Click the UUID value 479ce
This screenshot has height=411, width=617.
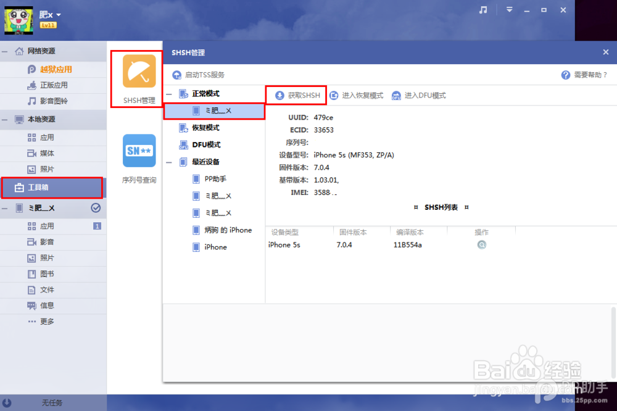tap(323, 117)
